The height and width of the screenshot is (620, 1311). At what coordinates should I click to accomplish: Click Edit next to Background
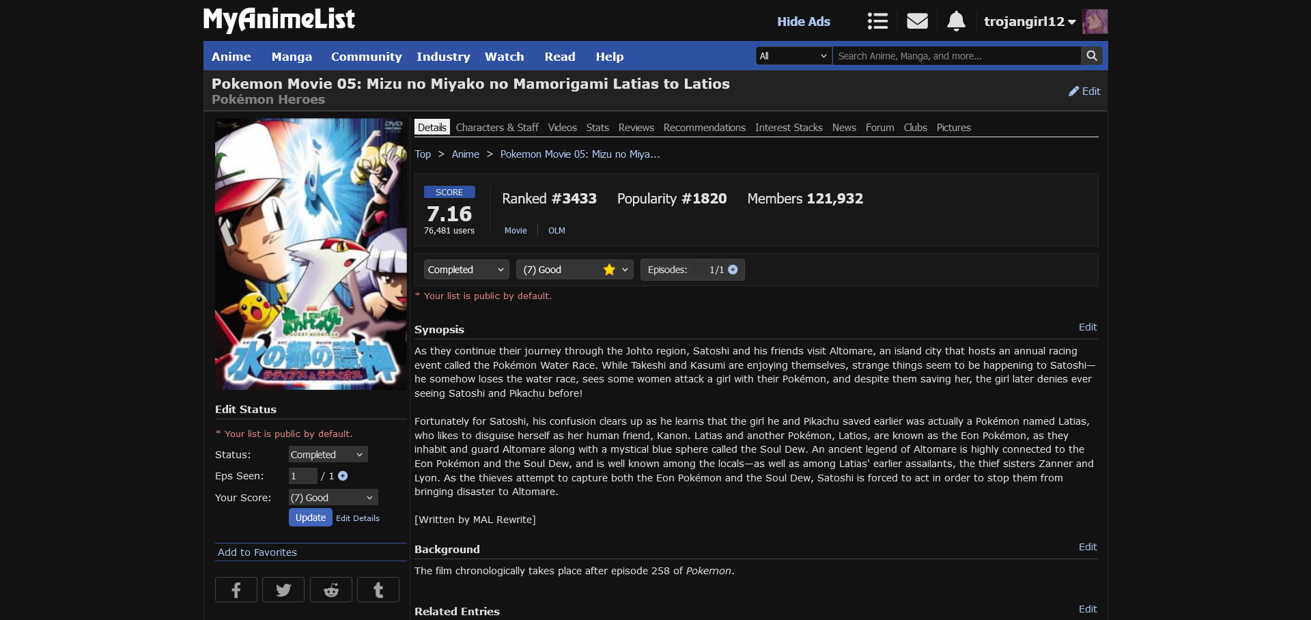click(x=1088, y=547)
